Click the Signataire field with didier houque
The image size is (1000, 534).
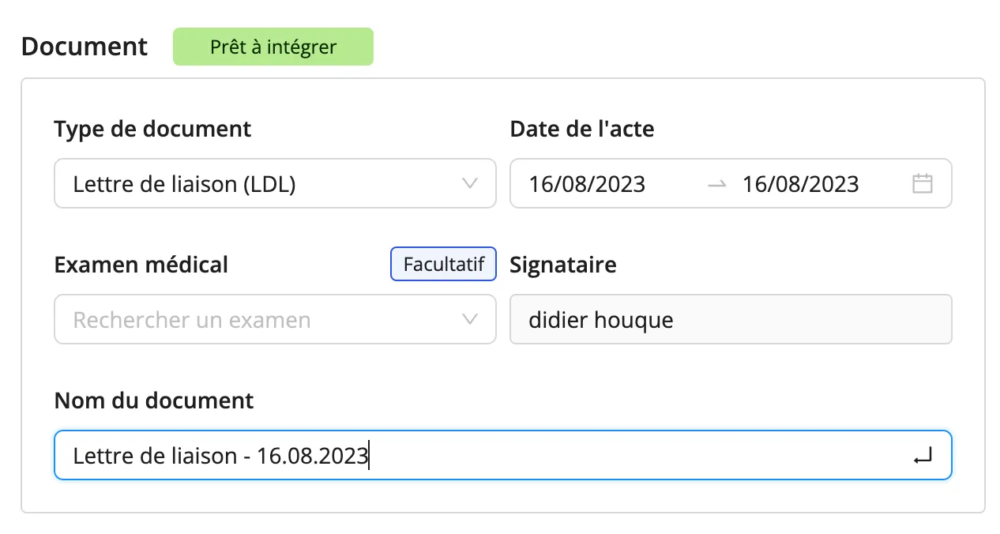click(731, 320)
